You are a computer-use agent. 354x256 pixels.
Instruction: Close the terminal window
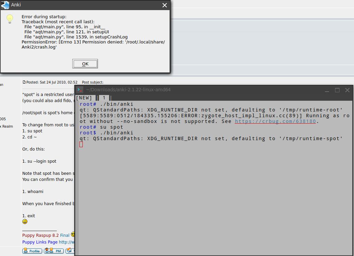coord(347,90)
